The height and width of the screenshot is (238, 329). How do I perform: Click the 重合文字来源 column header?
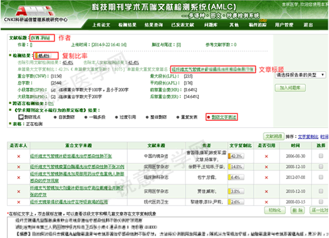pos(78,145)
